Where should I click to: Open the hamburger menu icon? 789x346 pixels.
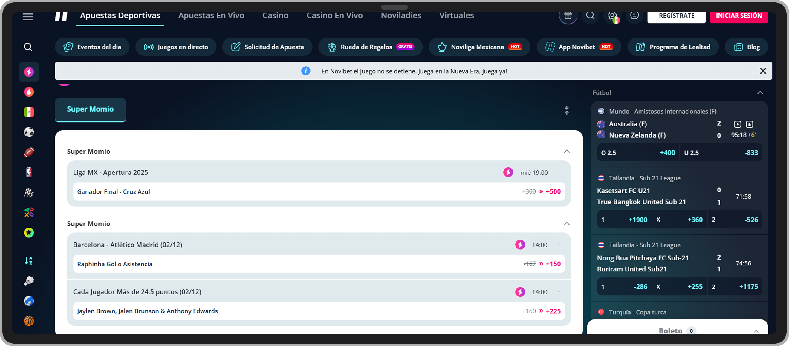pyautogui.click(x=28, y=16)
